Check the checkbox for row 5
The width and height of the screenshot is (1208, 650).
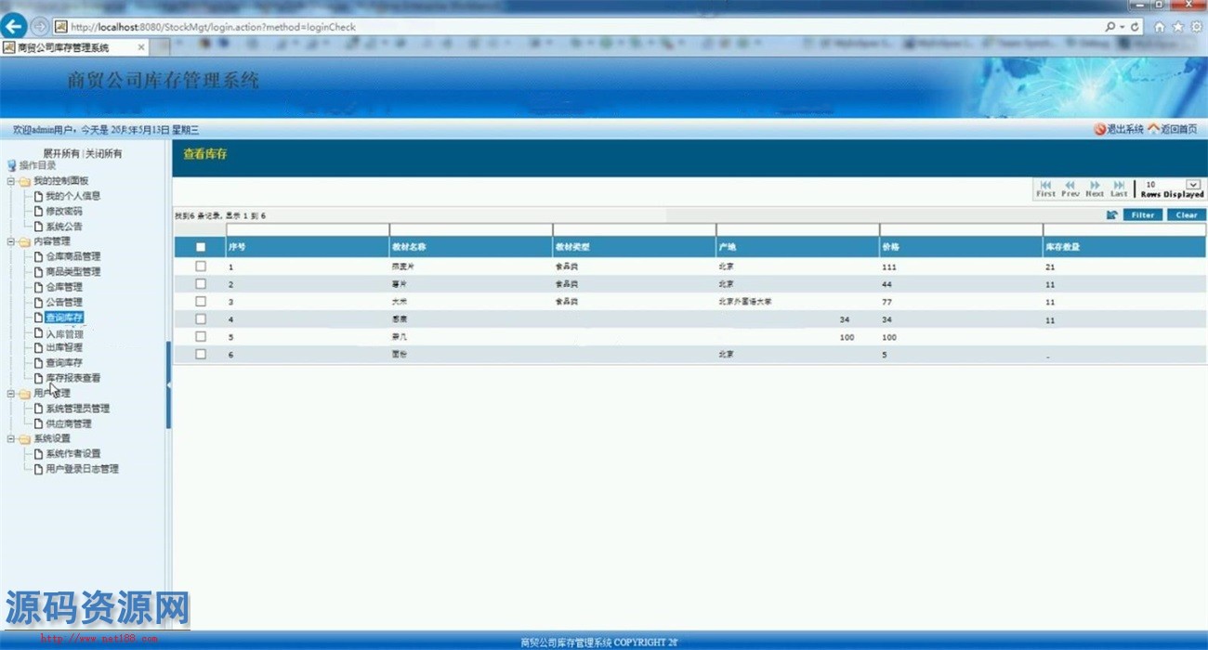(201, 337)
